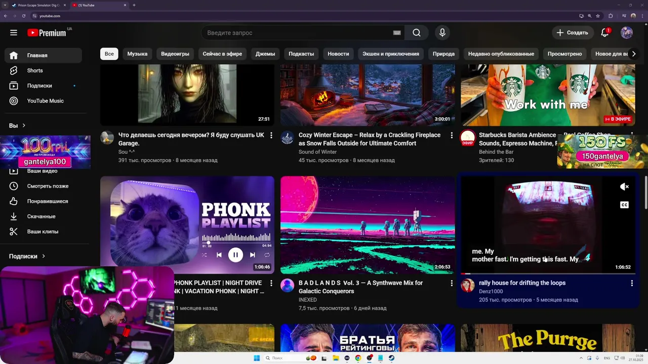
Task: Select the Подкасты chip
Action: (301, 54)
